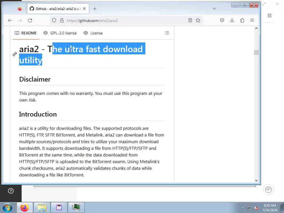Image resolution: width=284 pixels, height=213 pixels.
Task: Open the Save to Pocket icon
Action: [222, 20]
